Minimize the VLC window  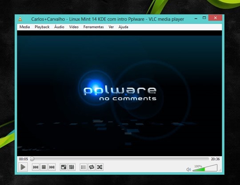coord(196,18)
